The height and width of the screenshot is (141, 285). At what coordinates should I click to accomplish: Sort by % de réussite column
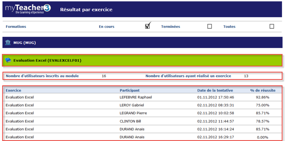pyautogui.click(x=262, y=90)
